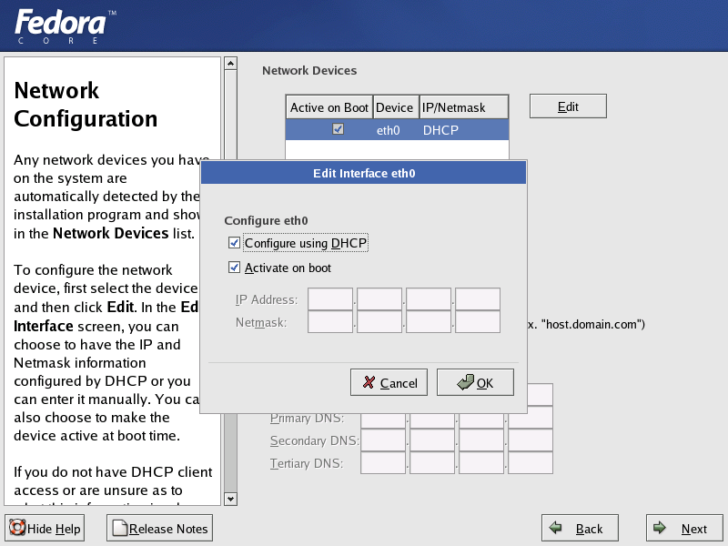Screen dimensions: 728x546
Task: Click the Hide Help button
Action: (x=45, y=528)
